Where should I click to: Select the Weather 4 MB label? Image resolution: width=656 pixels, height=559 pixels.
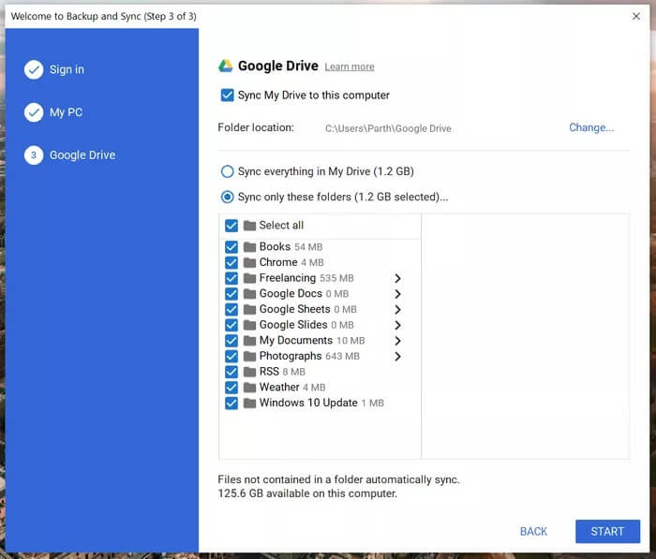click(292, 387)
